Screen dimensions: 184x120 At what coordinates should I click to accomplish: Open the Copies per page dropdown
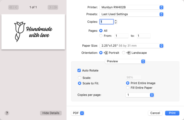point(140,95)
